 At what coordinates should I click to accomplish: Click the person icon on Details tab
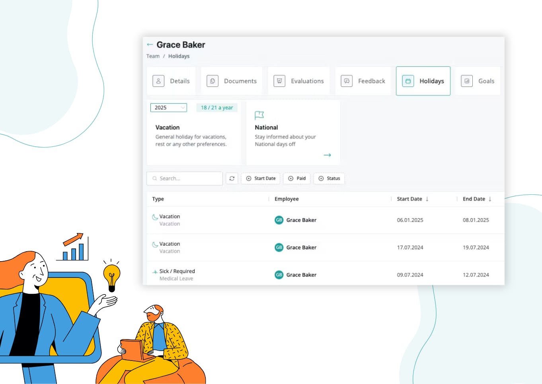tap(158, 81)
